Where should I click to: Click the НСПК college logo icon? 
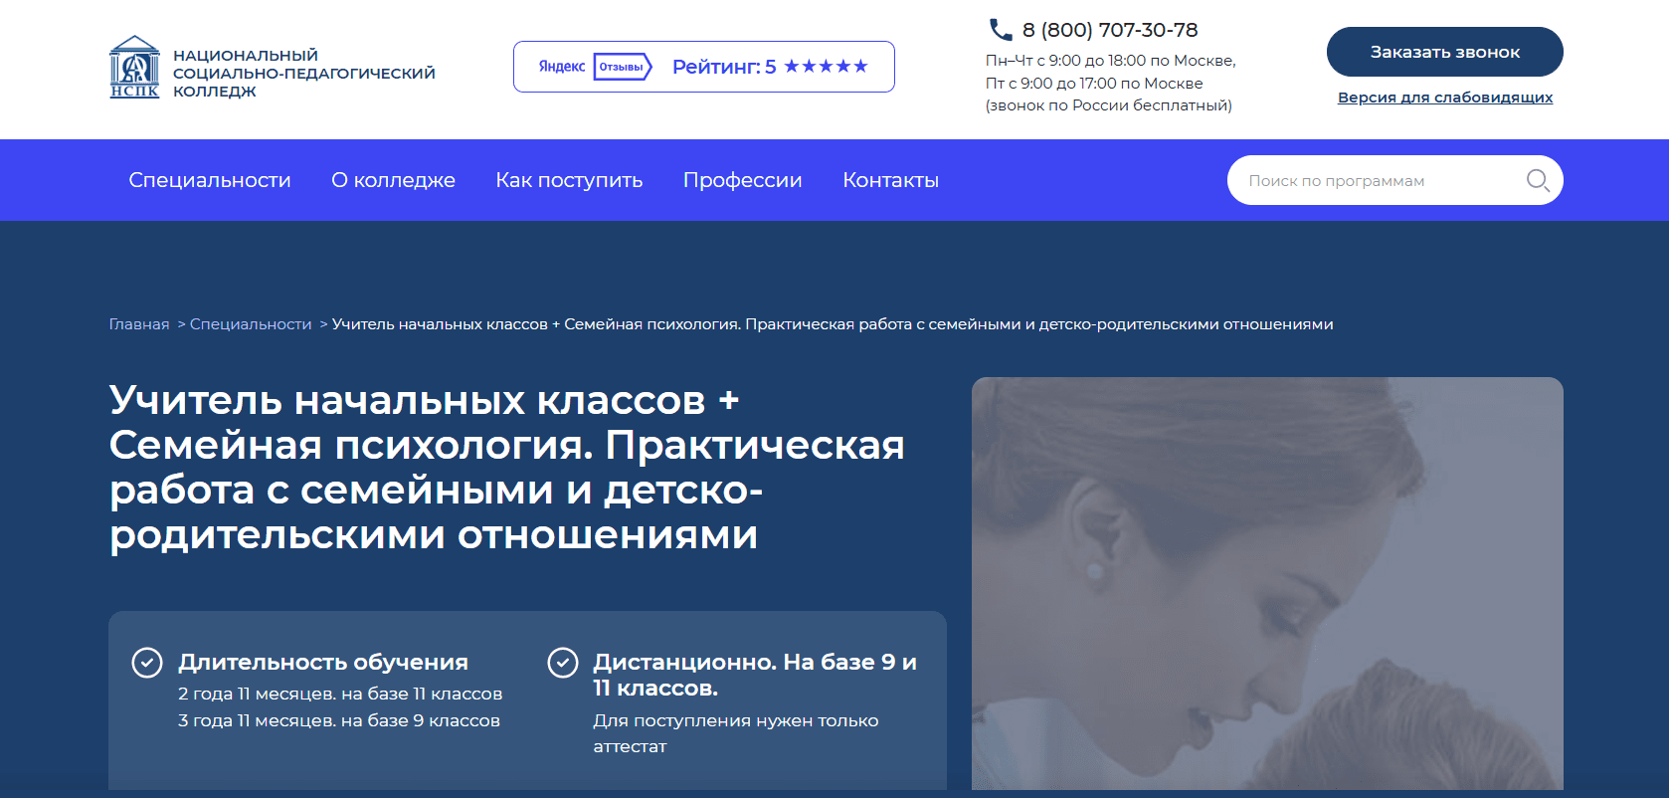click(x=134, y=67)
